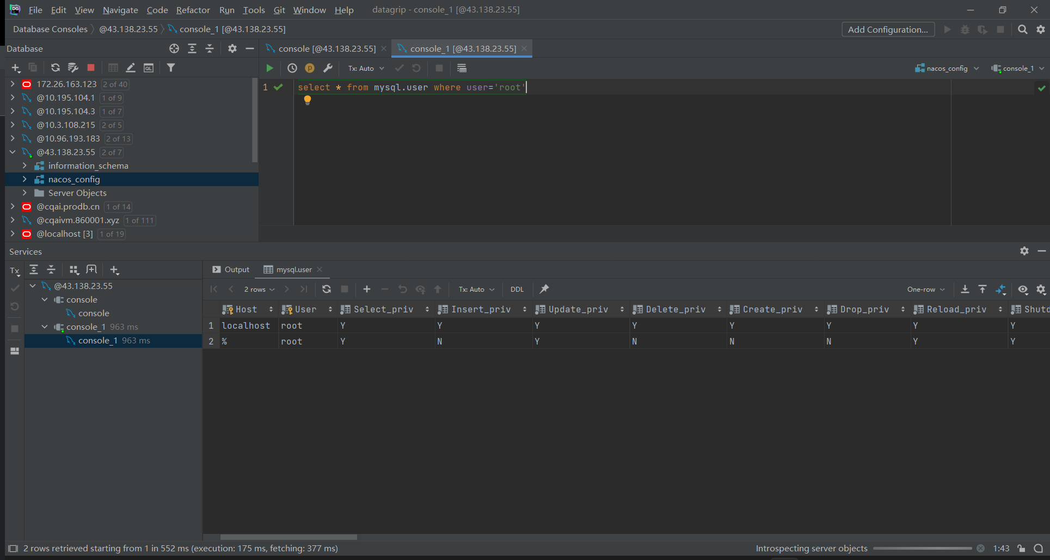Image resolution: width=1050 pixels, height=560 pixels.
Task: Toggle tool window buttons in status bar corner
Action: tap(13, 549)
